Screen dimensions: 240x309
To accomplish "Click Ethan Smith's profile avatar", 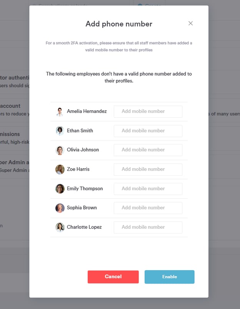I will click(60, 131).
